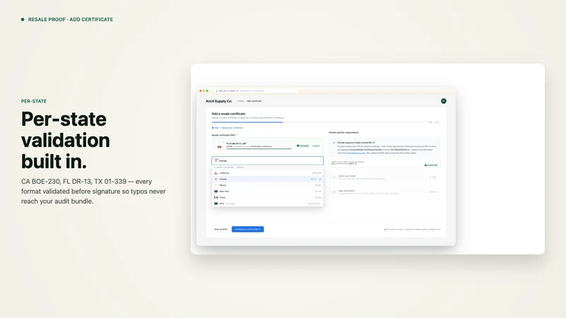Click the Annual Resale Certificate Number field
This screenshot has width=566, height=318.
[x=384, y=164]
